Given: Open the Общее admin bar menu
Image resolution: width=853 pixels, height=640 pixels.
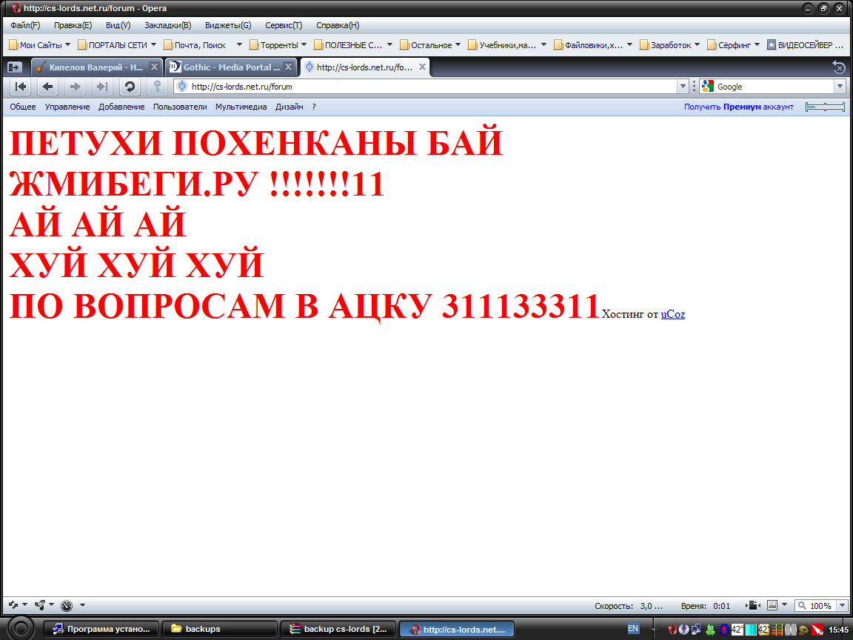Looking at the screenshot, I should (x=23, y=107).
